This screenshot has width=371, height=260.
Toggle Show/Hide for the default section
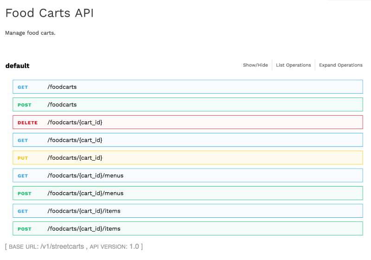point(255,65)
